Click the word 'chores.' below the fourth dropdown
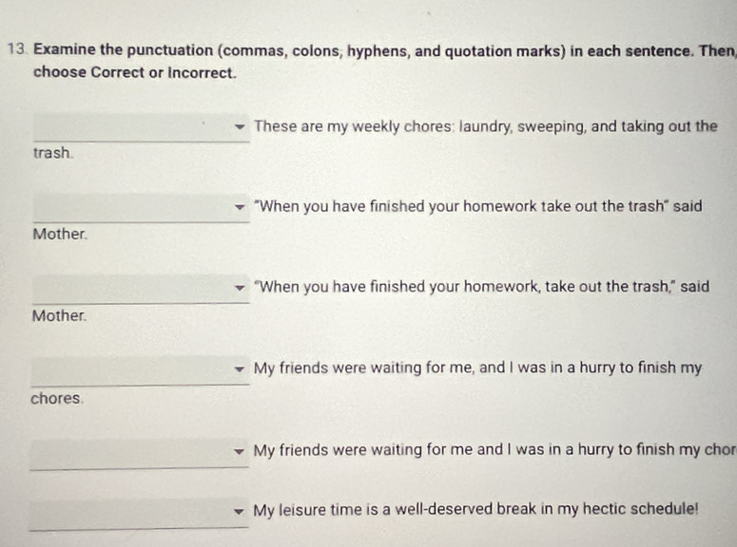 click(x=57, y=399)
